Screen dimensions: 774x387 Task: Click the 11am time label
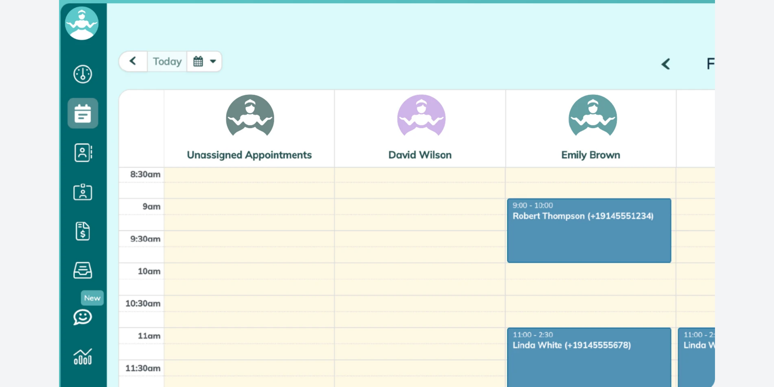(149, 336)
